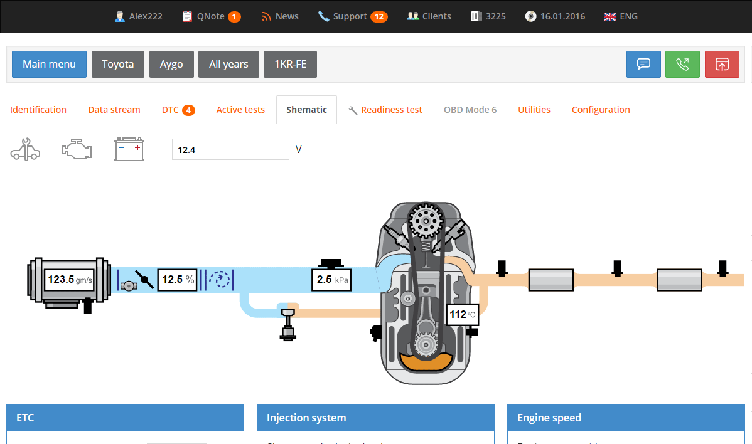Viewport: 752px width, 444px height.
Task: Click the red upload window button
Action: (722, 64)
